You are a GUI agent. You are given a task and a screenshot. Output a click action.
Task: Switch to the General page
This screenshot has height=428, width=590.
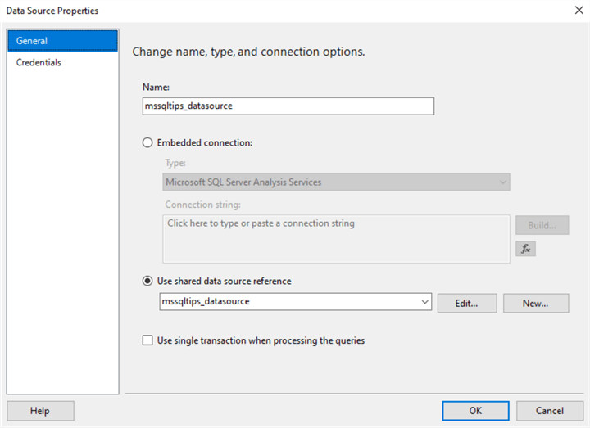(x=62, y=41)
